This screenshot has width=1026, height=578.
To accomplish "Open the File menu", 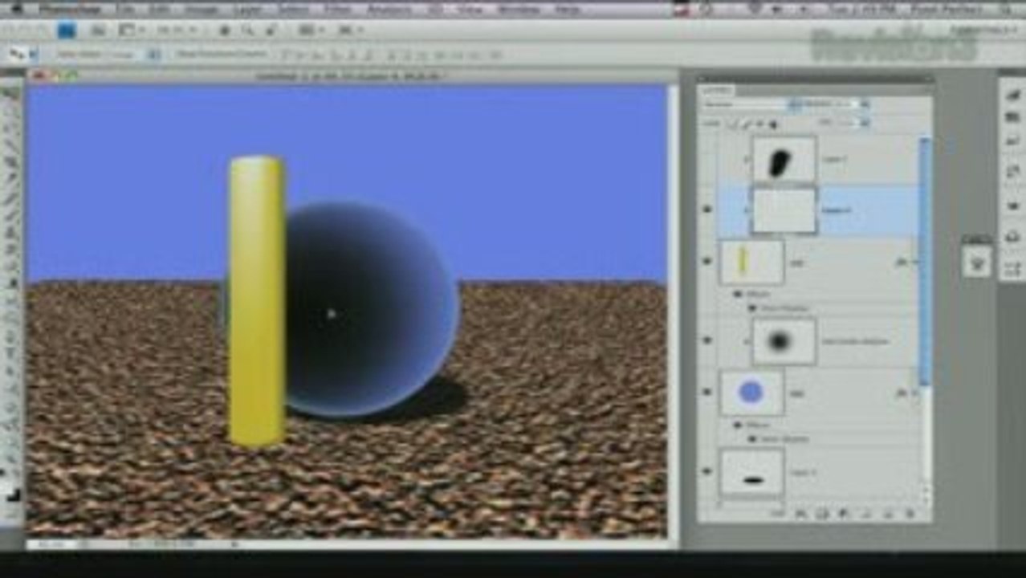I will (x=124, y=9).
